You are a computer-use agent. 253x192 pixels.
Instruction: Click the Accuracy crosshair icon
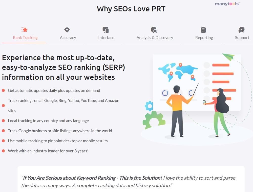coord(67,30)
